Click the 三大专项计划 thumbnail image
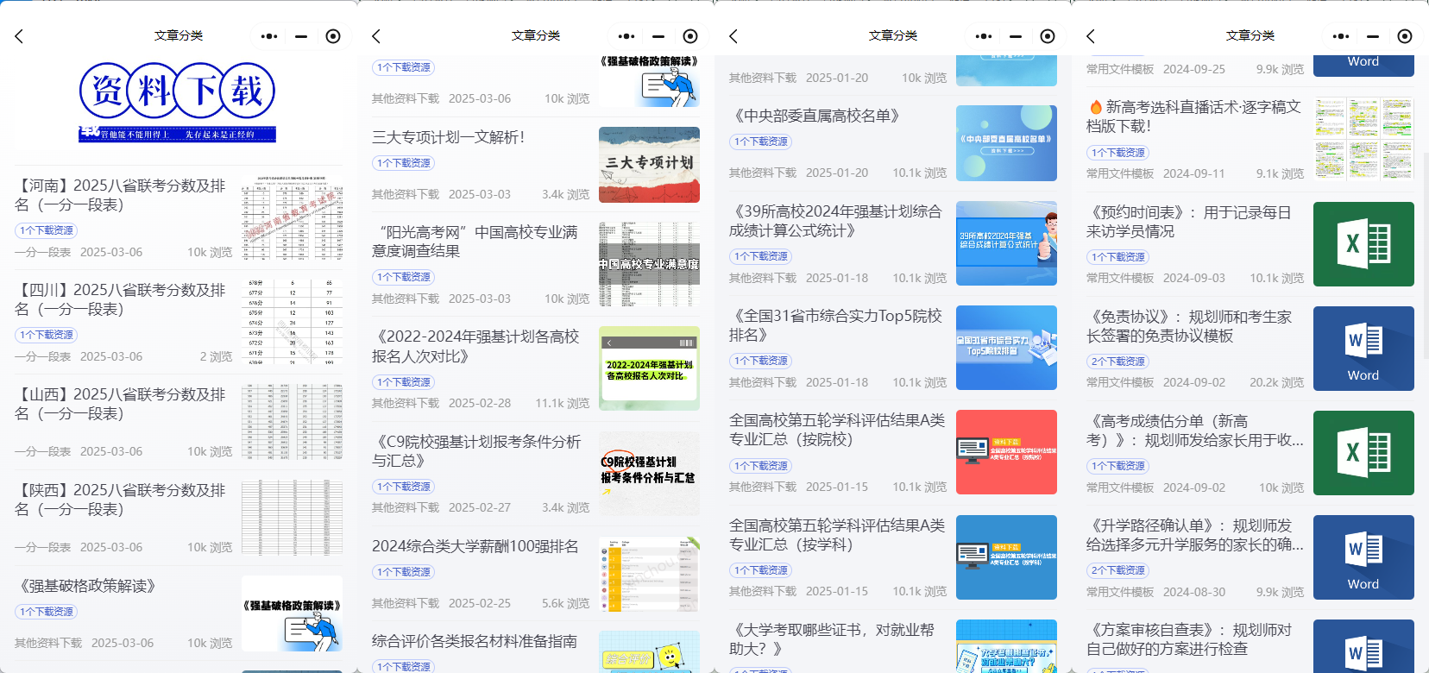 (649, 165)
